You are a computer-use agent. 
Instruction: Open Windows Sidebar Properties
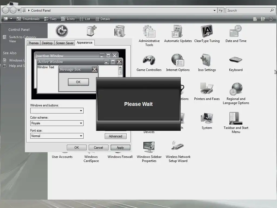pyautogui.click(x=149, y=152)
